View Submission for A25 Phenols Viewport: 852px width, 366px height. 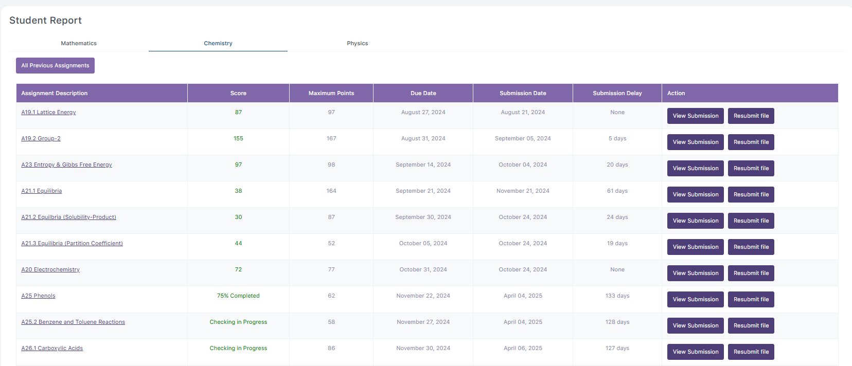tap(695, 299)
